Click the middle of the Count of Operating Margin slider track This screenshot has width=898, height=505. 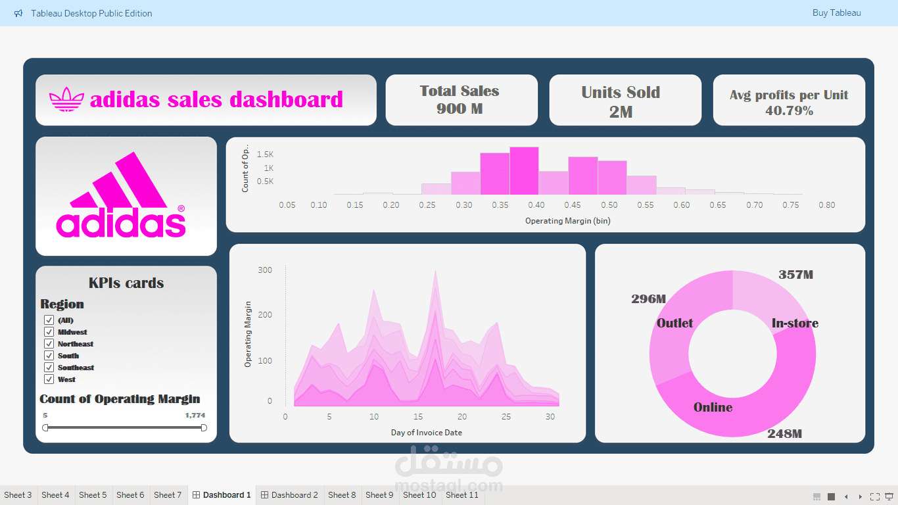point(124,427)
